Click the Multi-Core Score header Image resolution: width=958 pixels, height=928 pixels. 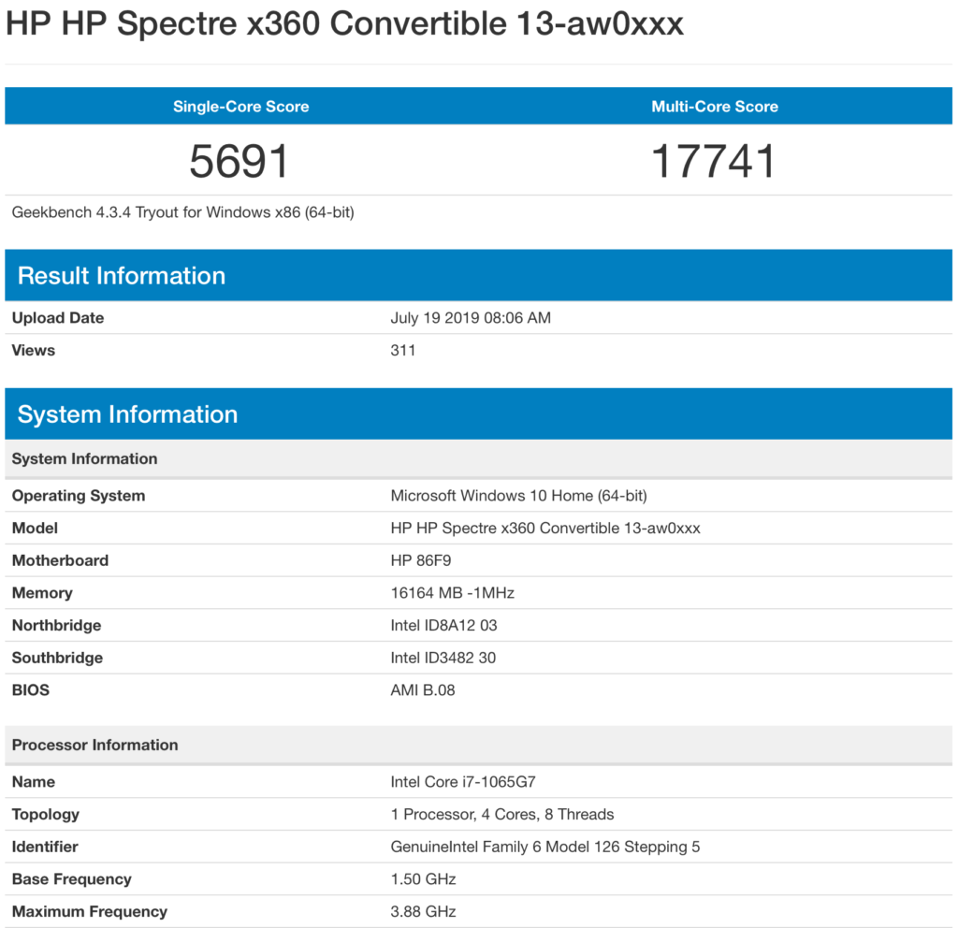[x=715, y=107]
